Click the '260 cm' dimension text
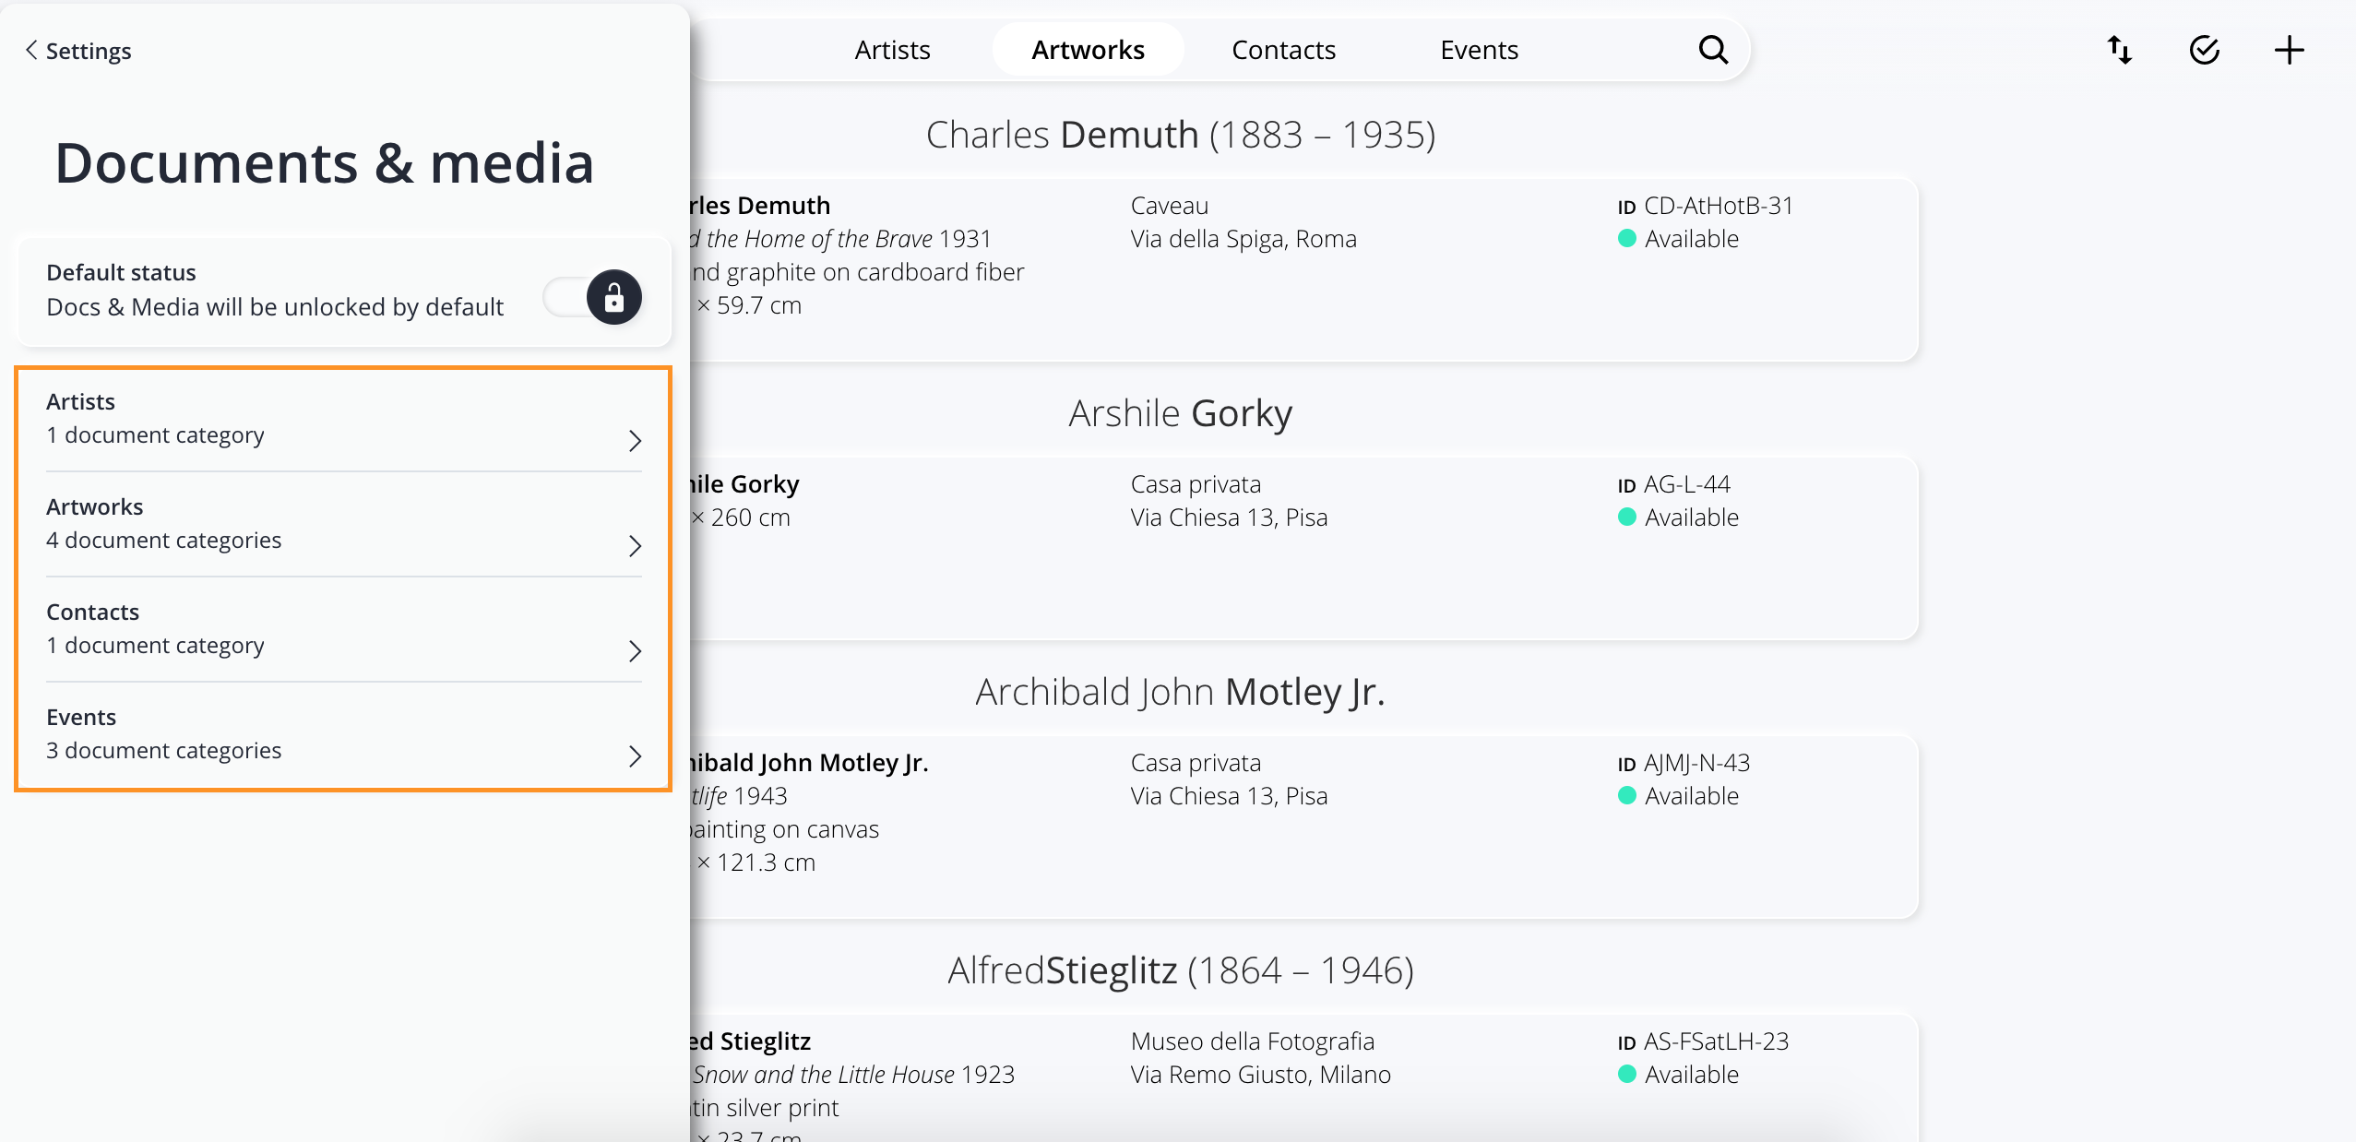 [x=750, y=517]
